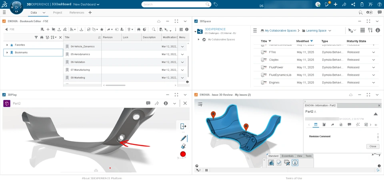Image resolution: width=384 pixels, height=182 pixels.
Task: Open the 3DSpace hamburger menu beside the breadcrumb
Action: pyautogui.click(x=255, y=31)
